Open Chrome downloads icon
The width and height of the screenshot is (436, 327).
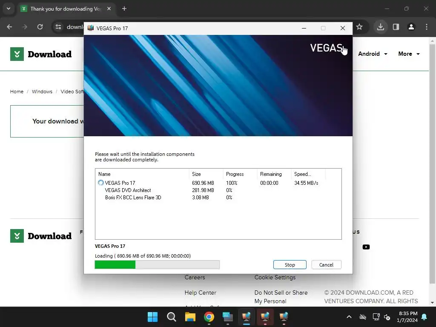click(x=380, y=27)
